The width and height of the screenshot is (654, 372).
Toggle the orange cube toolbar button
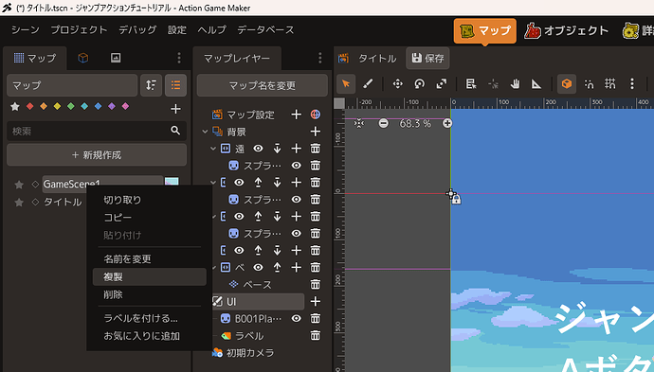click(x=567, y=83)
